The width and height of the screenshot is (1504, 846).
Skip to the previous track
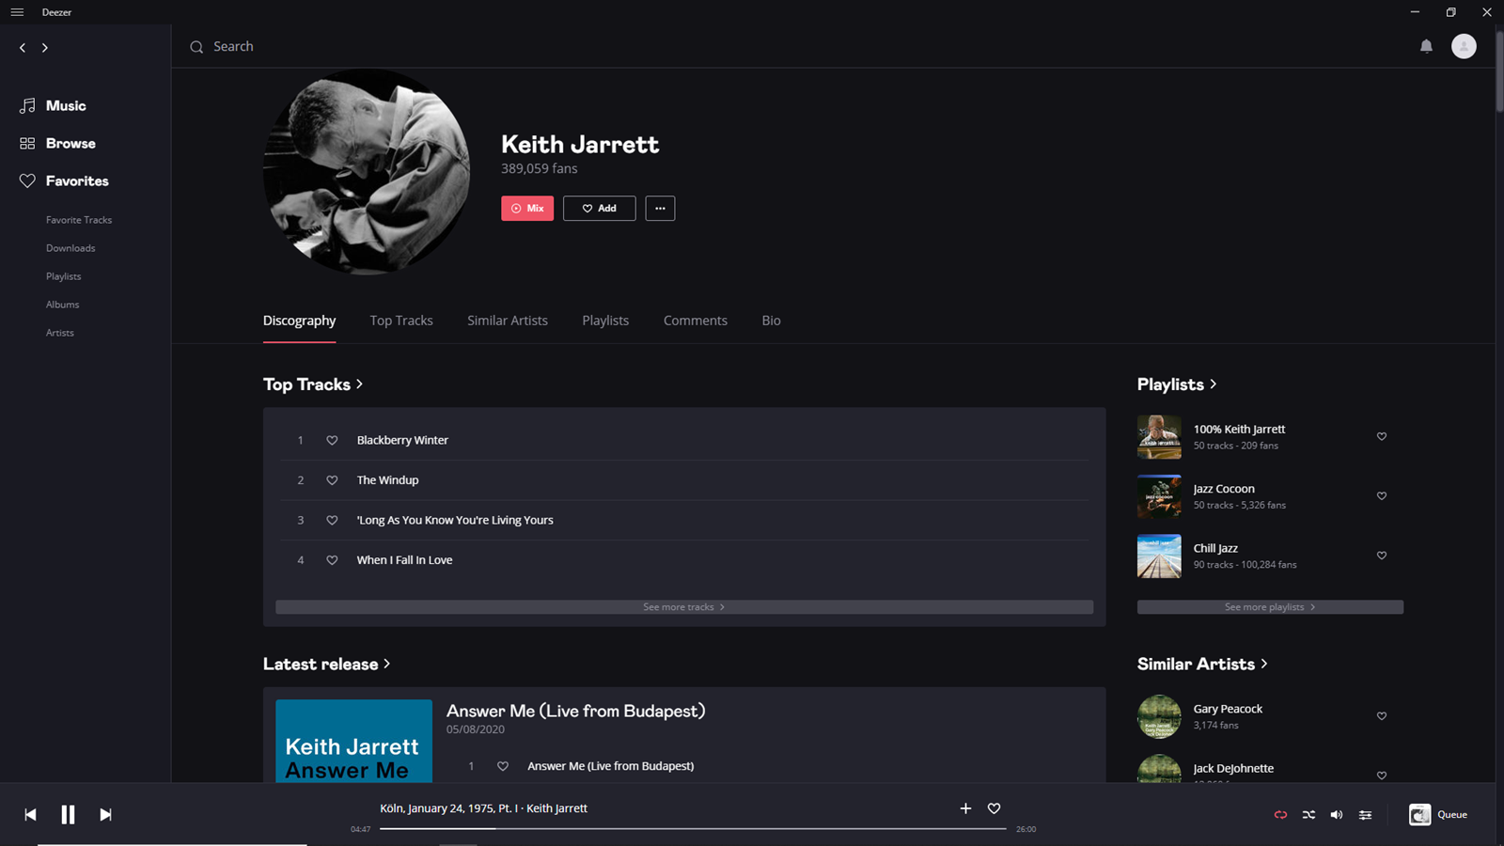click(x=30, y=815)
